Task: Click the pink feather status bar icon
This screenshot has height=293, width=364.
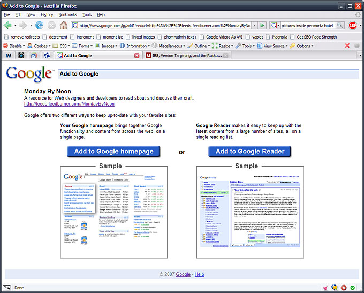Action: point(325,288)
